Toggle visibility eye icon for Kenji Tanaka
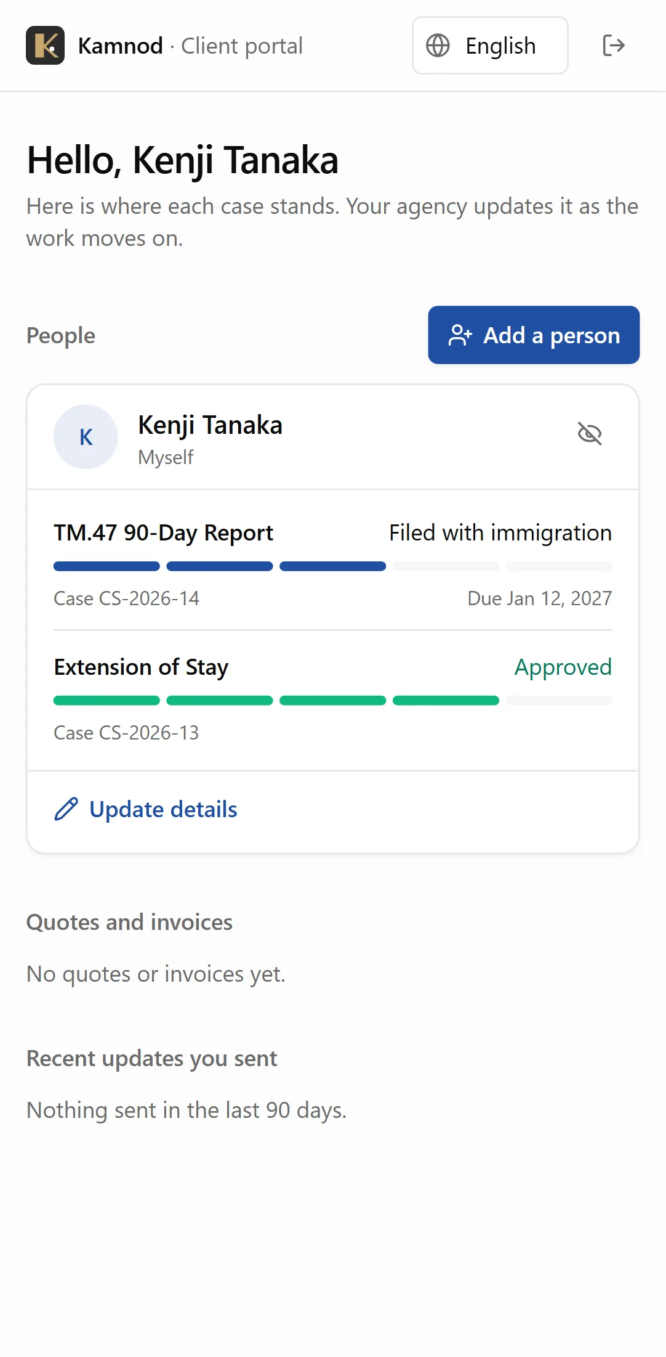Screen dimensions: 666x1357 tap(590, 434)
